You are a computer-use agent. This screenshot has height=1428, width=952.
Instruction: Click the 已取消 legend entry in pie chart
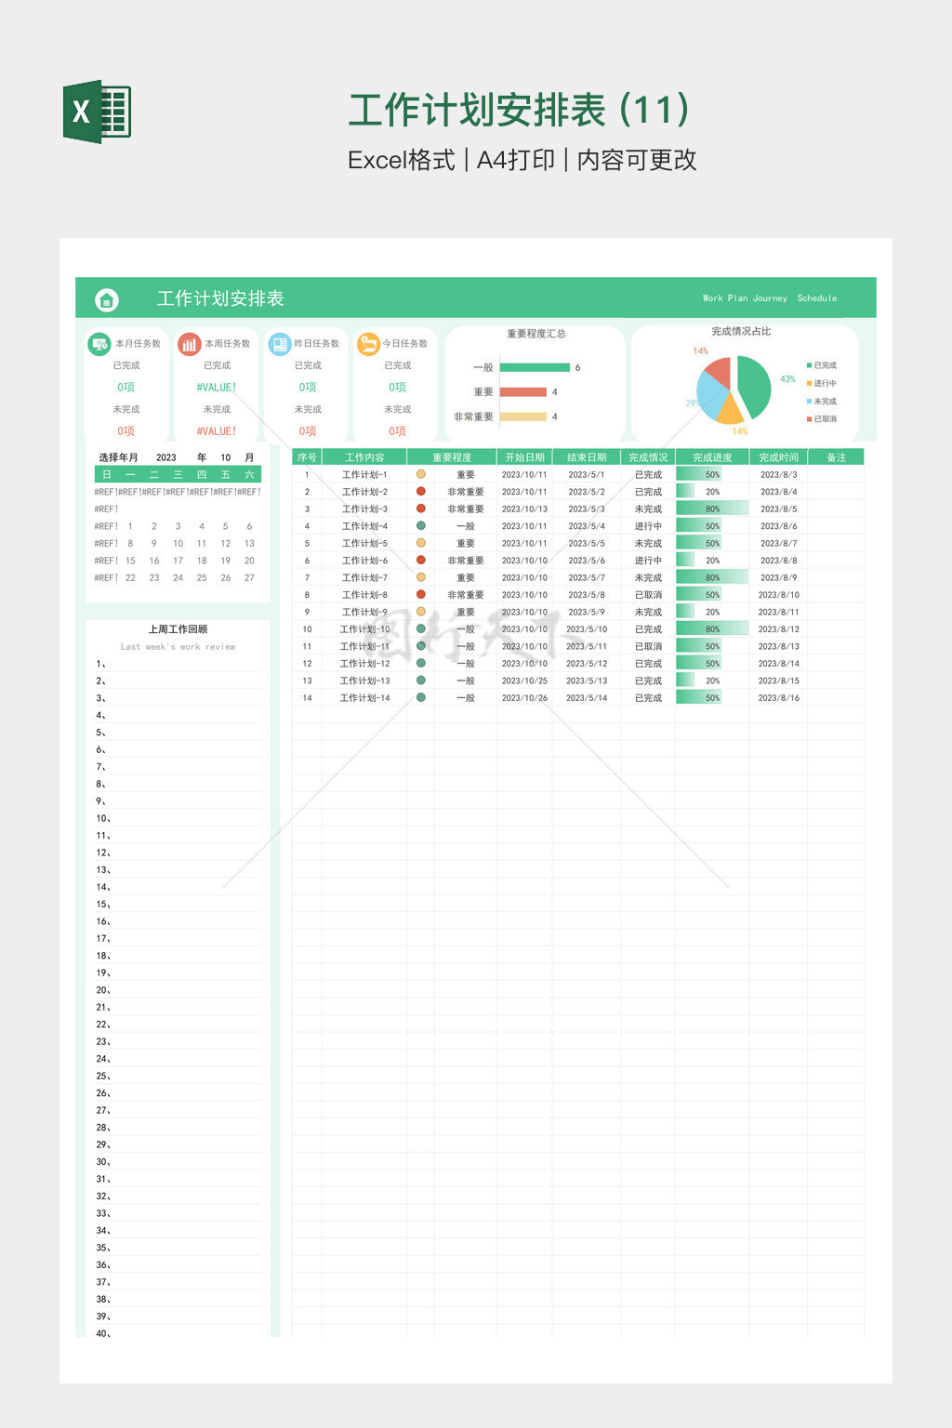point(825,419)
